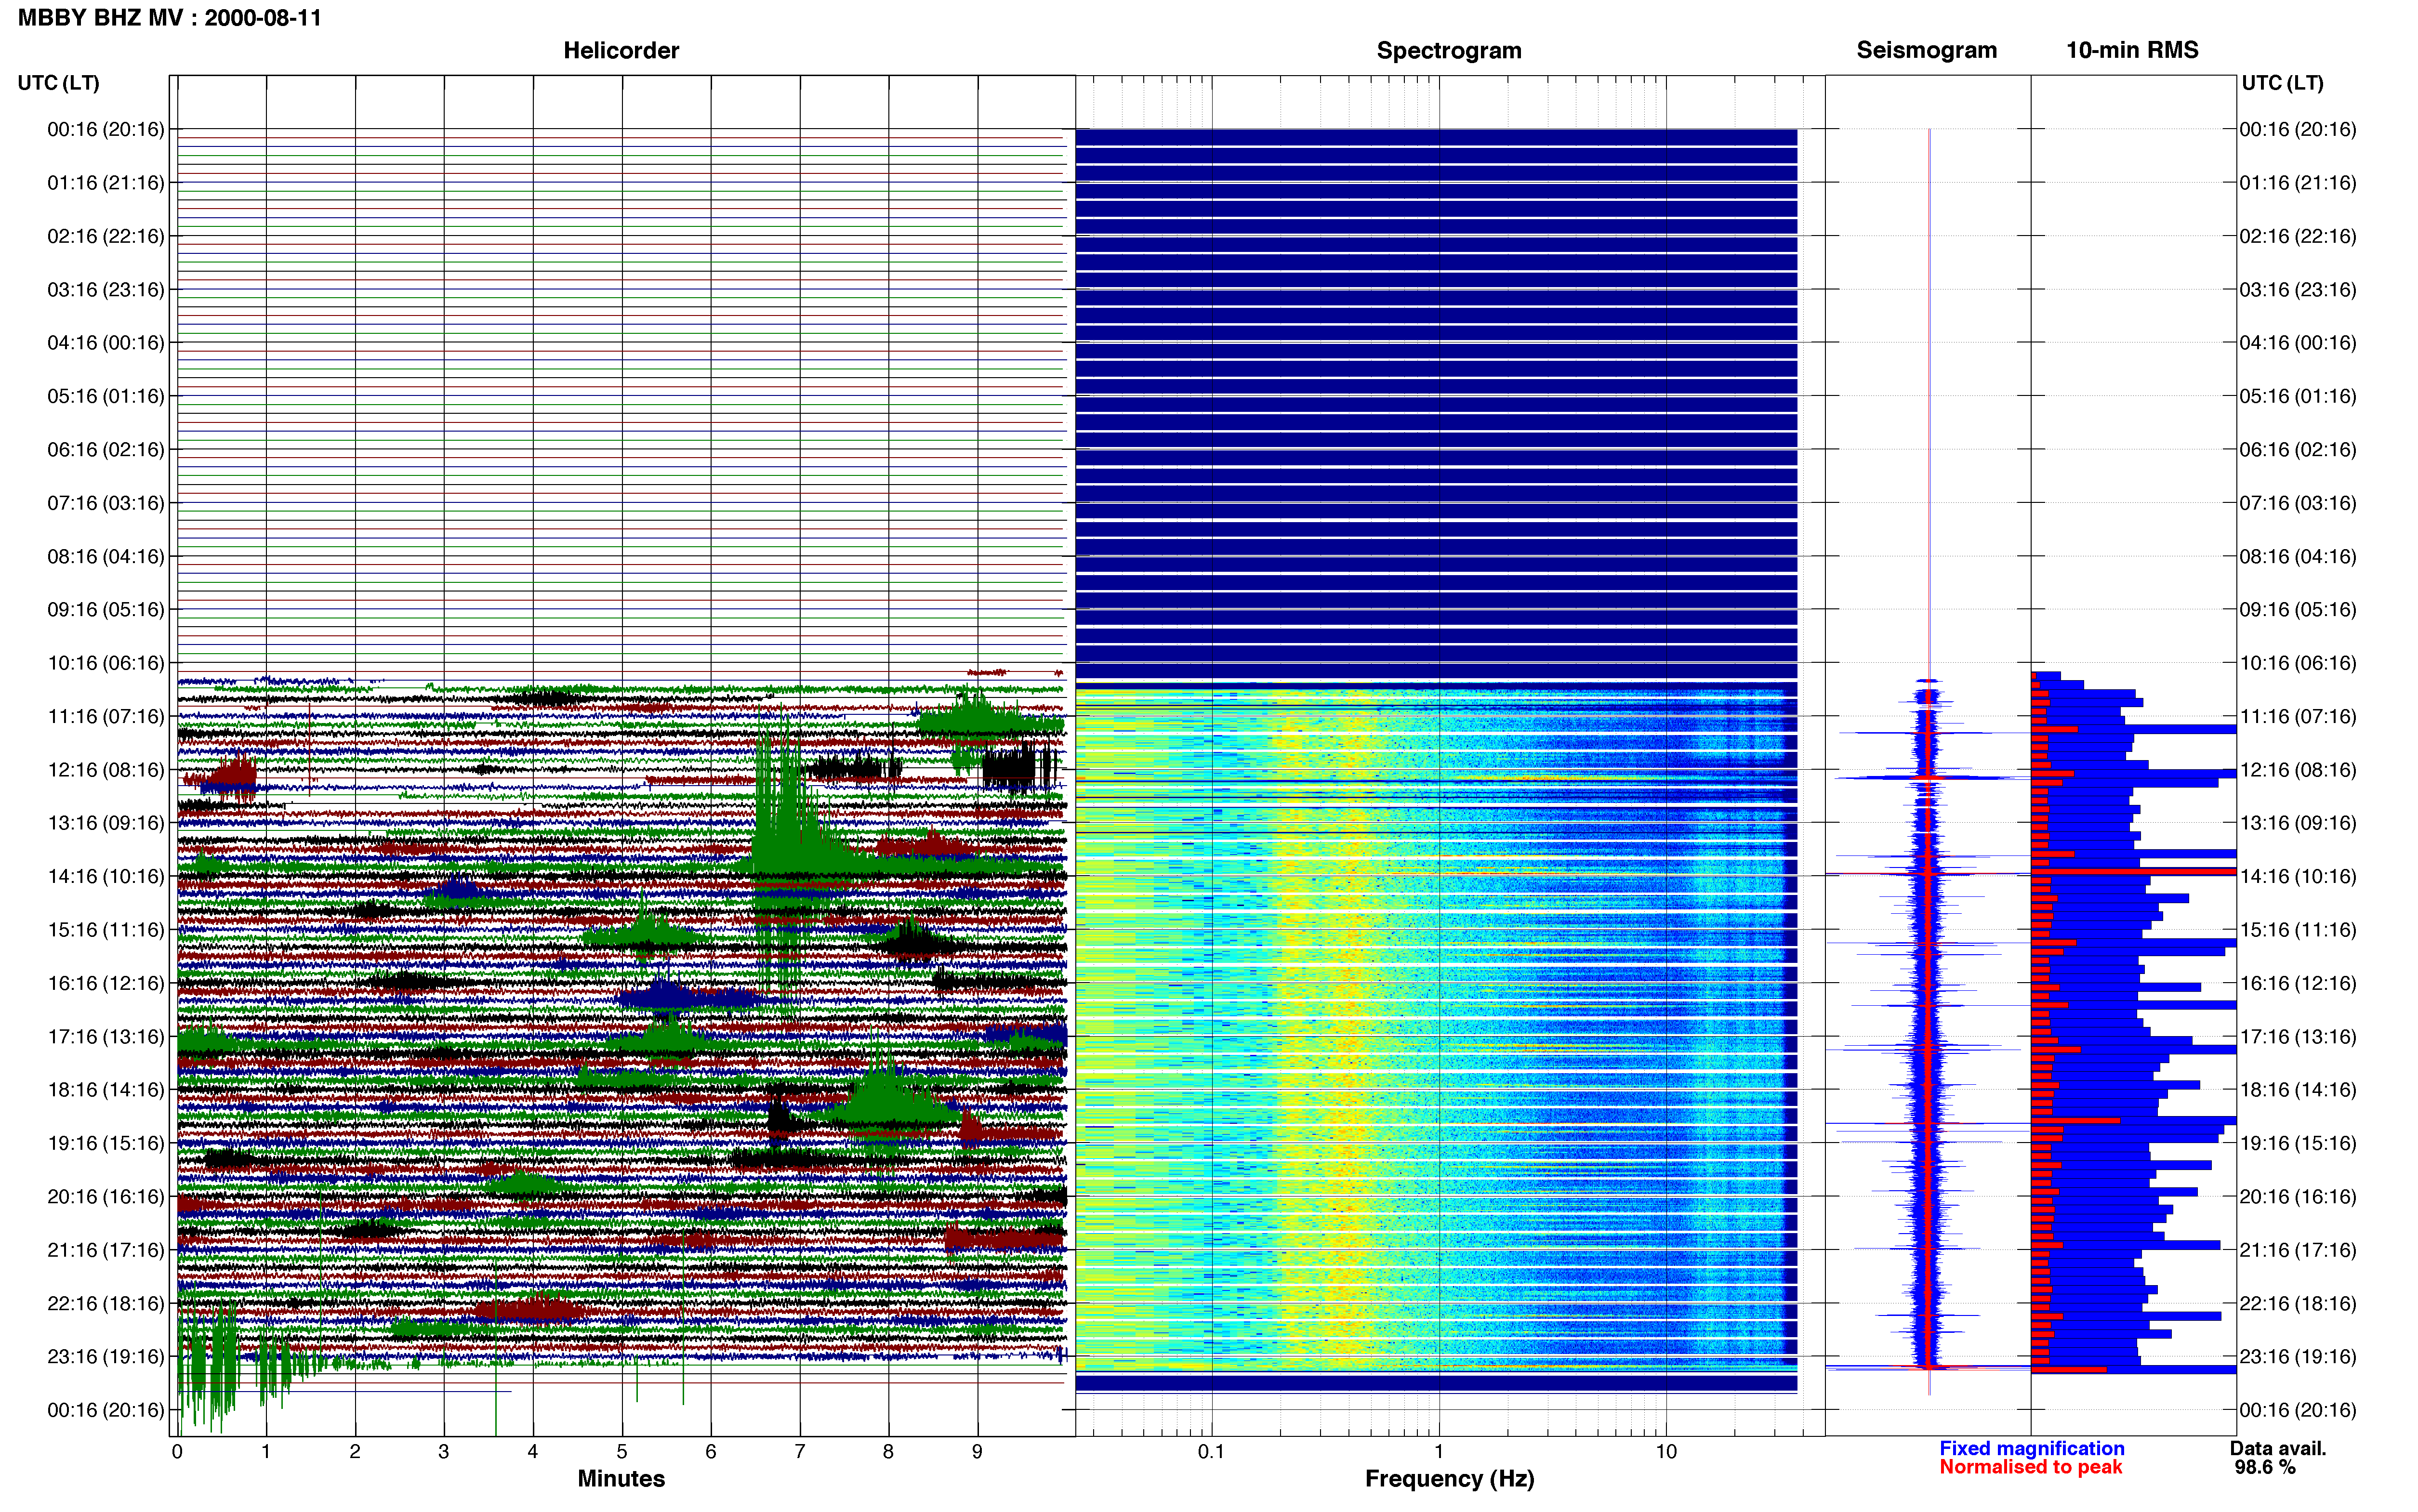The image size is (2418, 1512).
Task: Click left time label '09:16 (05:16)'
Action: 105,610
